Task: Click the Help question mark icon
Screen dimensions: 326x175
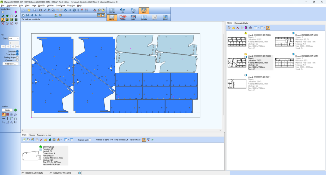Action: click(x=103, y=10)
